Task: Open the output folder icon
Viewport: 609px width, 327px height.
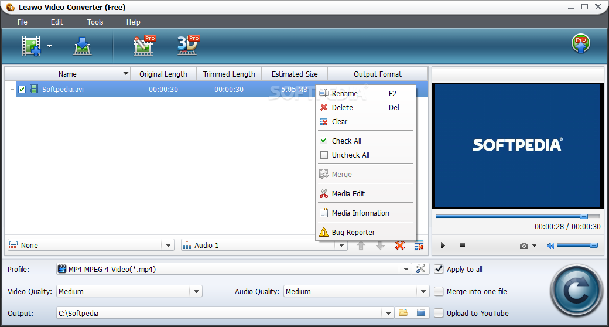Action: click(x=420, y=312)
